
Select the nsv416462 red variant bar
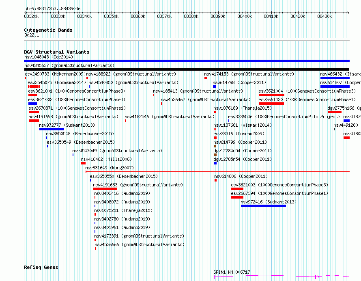[x=83, y=163]
